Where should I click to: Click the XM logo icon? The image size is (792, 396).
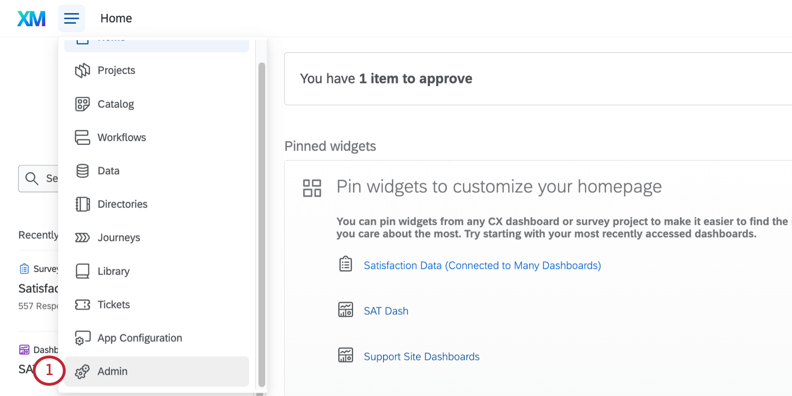tap(31, 19)
